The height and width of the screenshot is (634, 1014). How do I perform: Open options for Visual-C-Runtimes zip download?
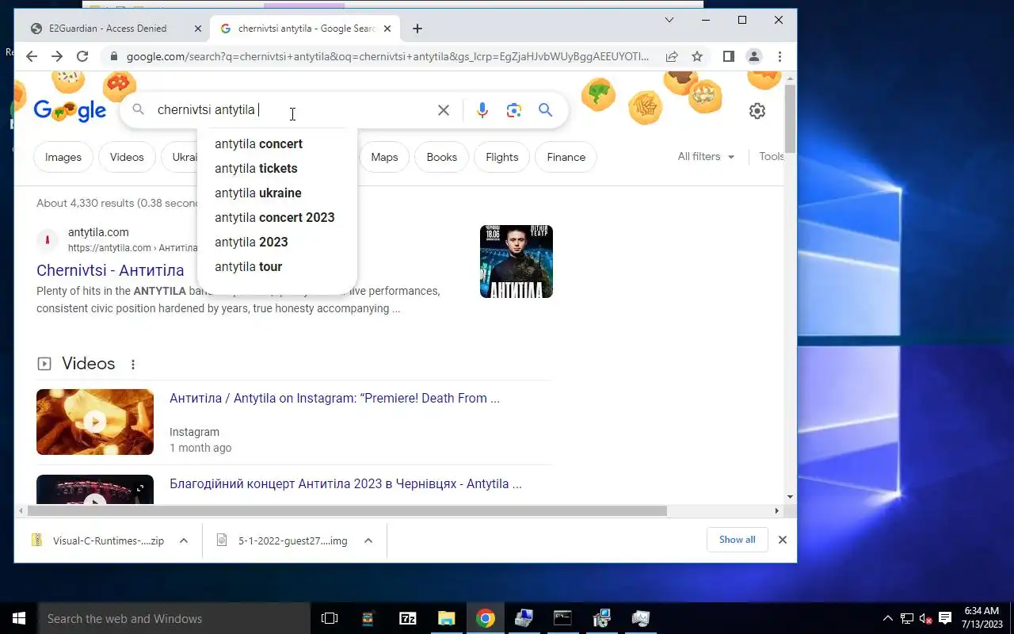coord(184,540)
